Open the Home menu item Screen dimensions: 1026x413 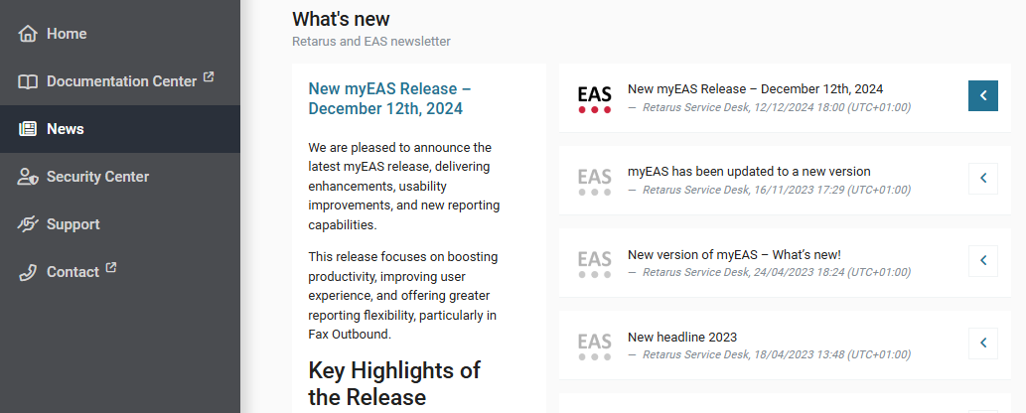pyautogui.click(x=67, y=34)
